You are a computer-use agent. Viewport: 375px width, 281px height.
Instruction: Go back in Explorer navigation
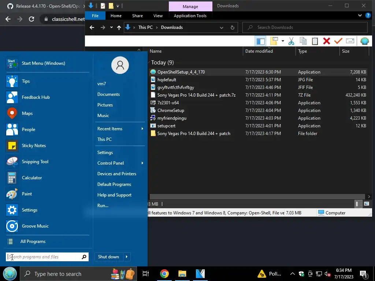click(x=92, y=27)
